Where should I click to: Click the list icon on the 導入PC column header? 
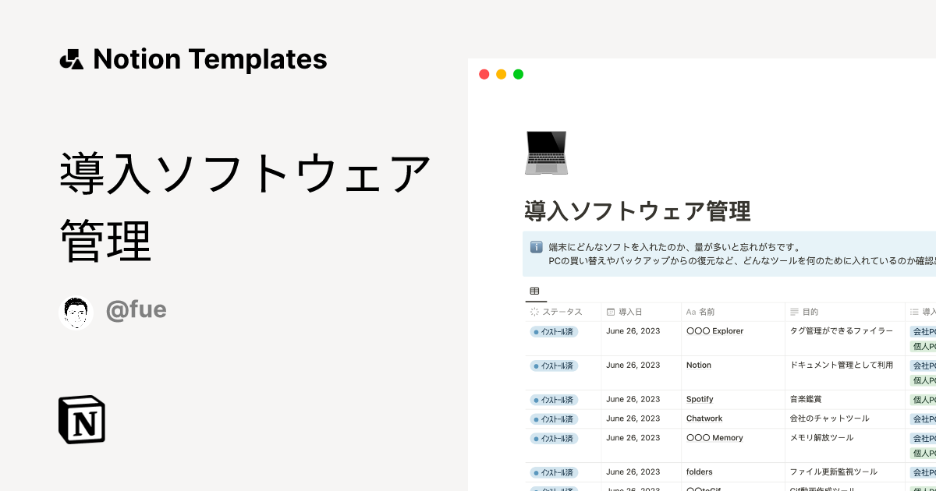point(914,312)
